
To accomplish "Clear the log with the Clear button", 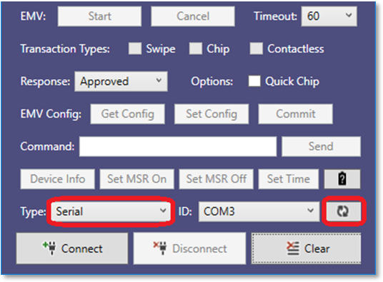I will point(306,248).
